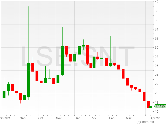
Task: Click the 40 price axis label
Action: [x=157, y=2]
